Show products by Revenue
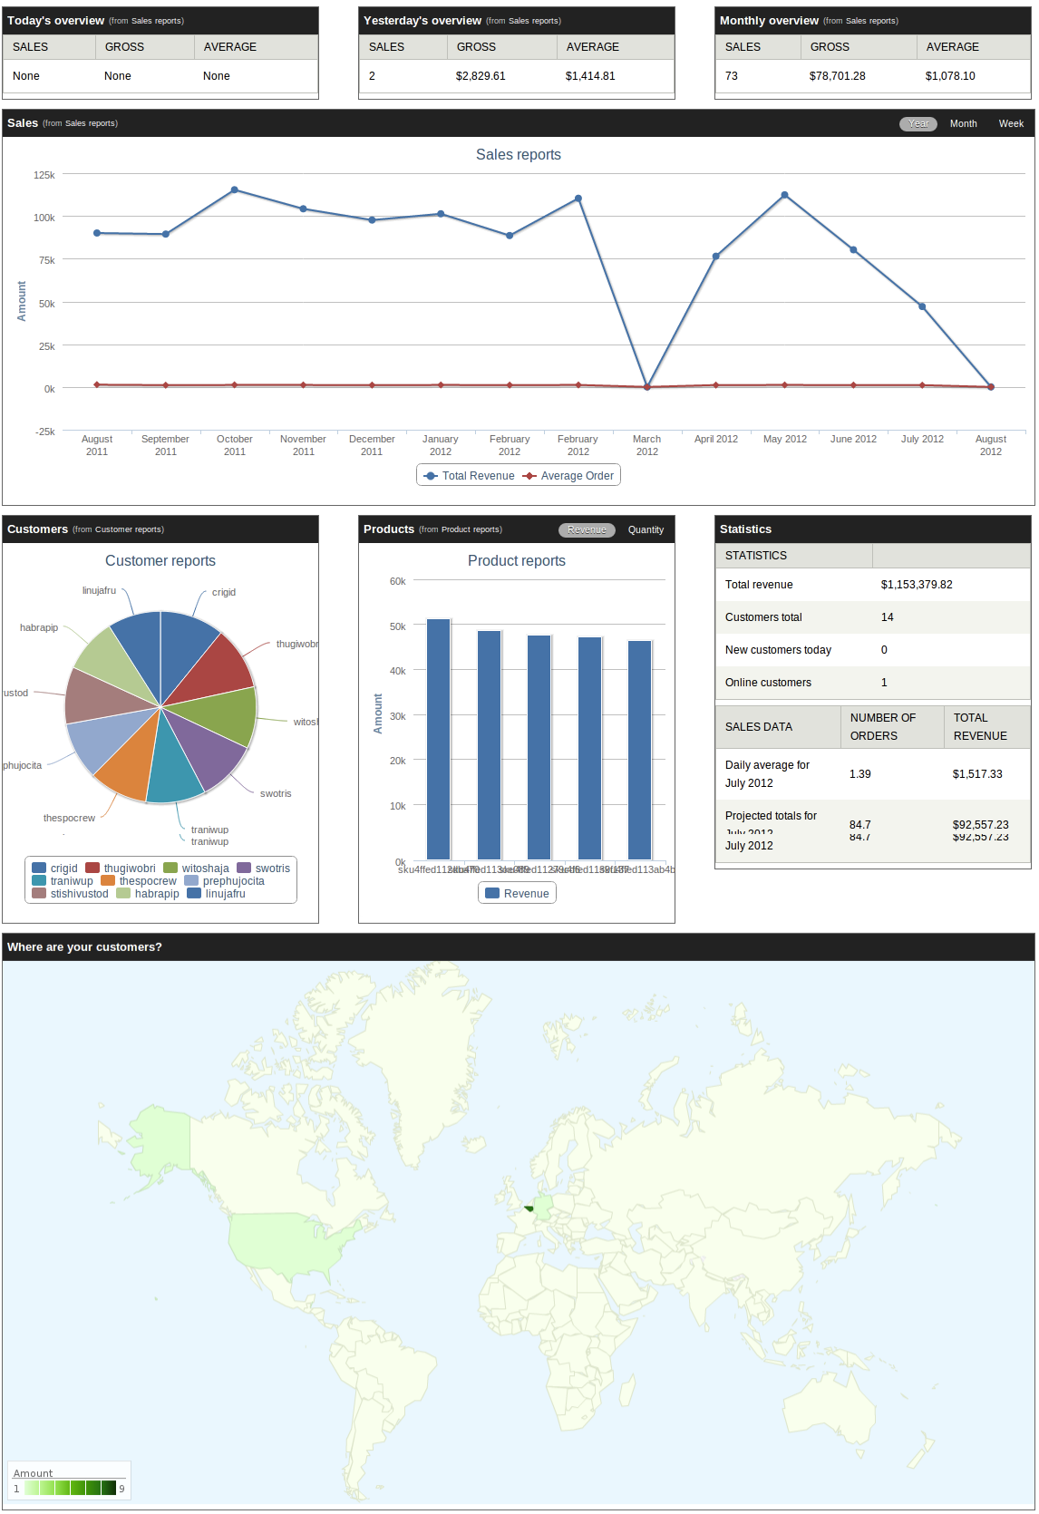Image resolution: width=1039 pixels, height=1514 pixels. pyautogui.click(x=587, y=529)
